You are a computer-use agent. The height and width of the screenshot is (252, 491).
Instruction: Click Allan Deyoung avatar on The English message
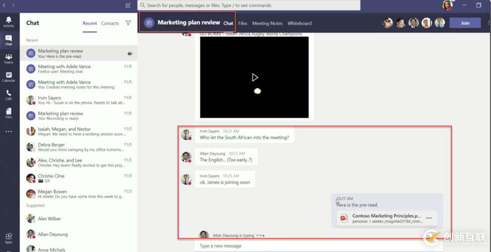186,157
